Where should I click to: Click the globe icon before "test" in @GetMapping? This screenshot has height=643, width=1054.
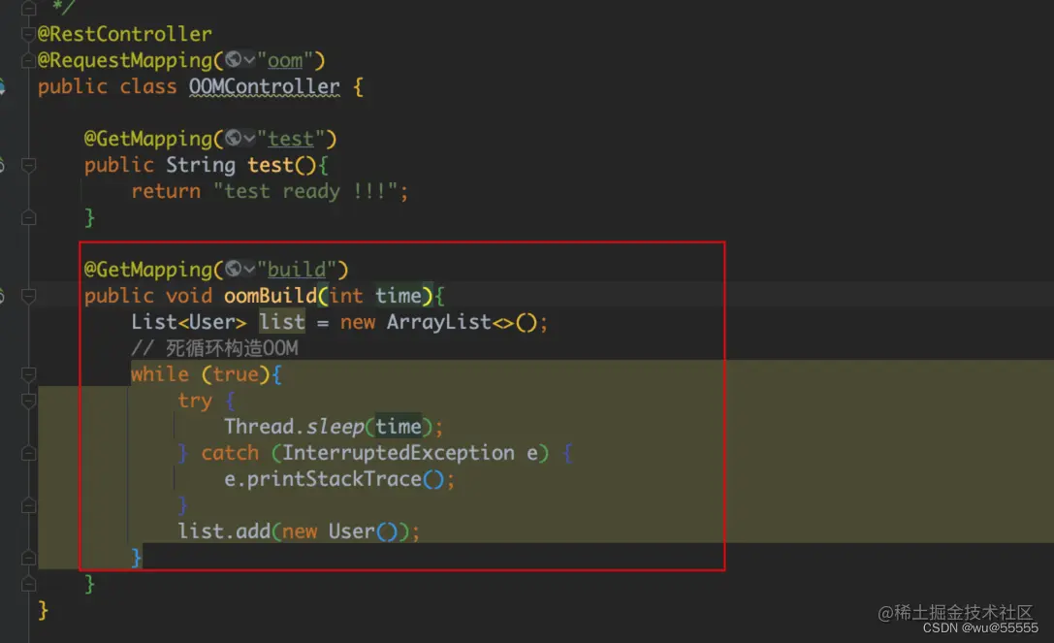pyautogui.click(x=234, y=138)
